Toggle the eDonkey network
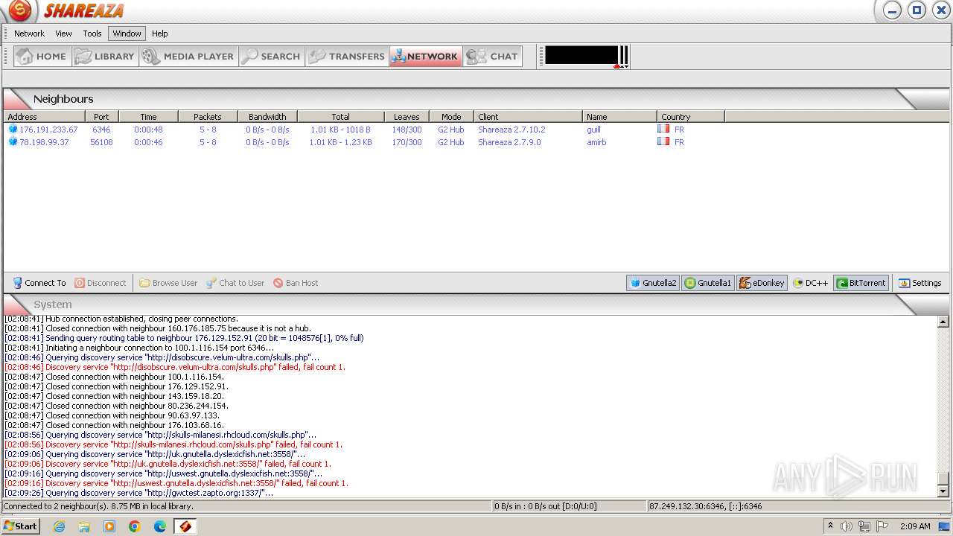Screen dimensions: 953x536 tap(762, 283)
